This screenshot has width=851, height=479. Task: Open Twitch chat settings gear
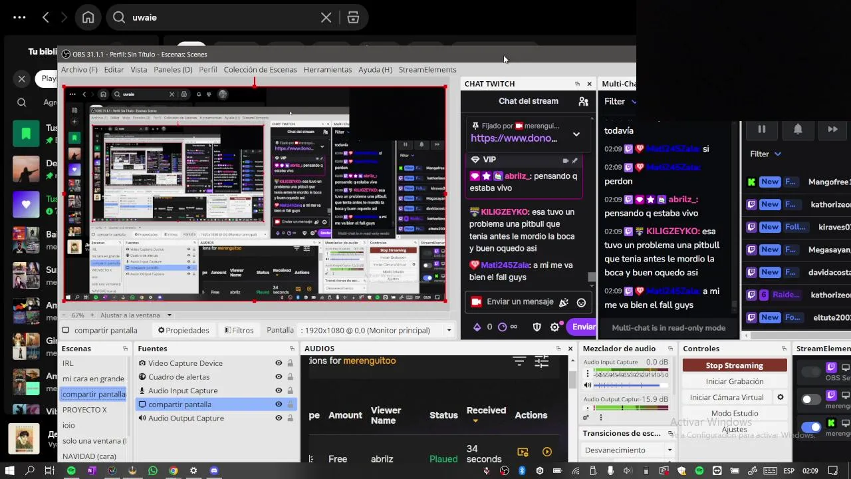click(555, 327)
